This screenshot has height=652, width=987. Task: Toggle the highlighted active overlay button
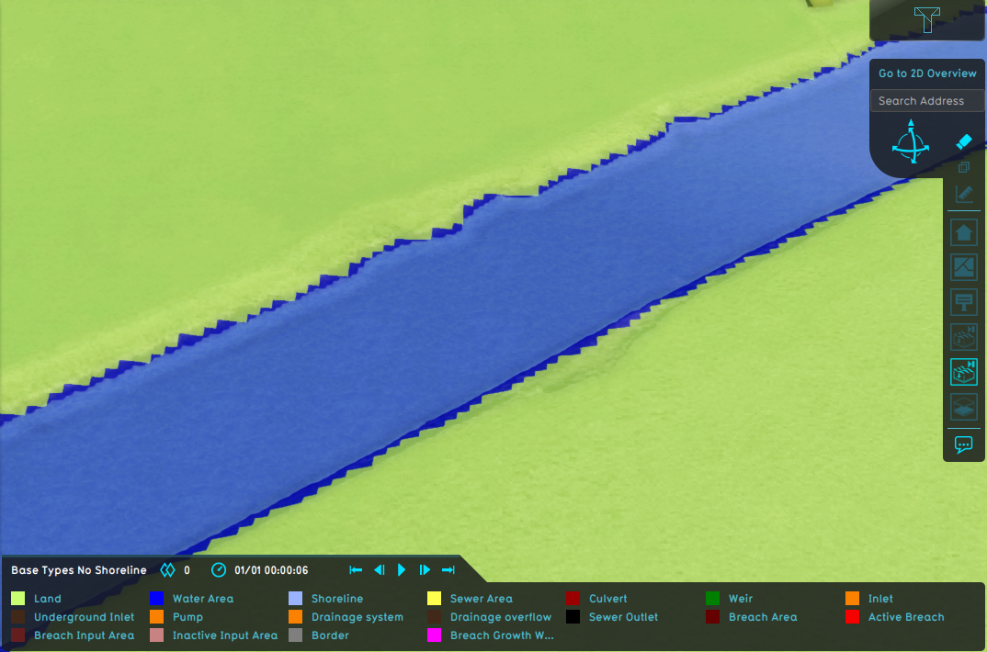point(964,372)
